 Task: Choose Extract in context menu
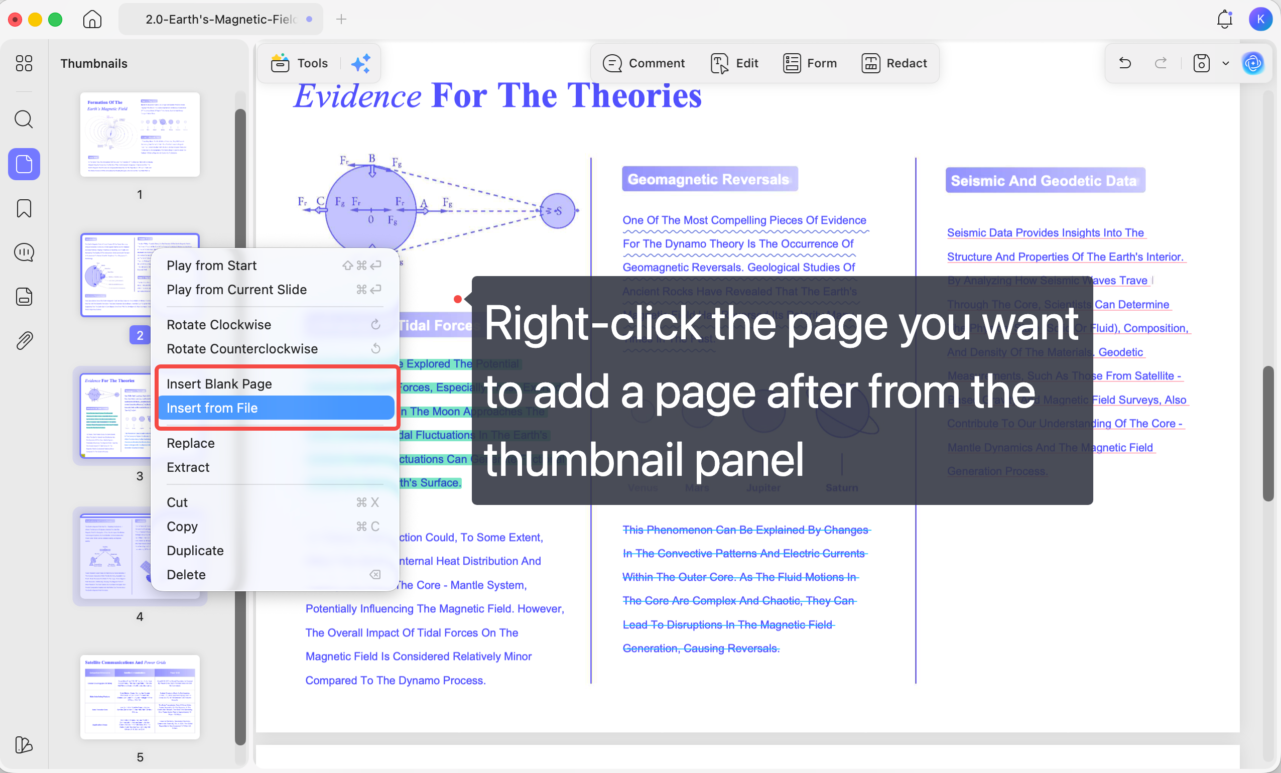pos(275,467)
